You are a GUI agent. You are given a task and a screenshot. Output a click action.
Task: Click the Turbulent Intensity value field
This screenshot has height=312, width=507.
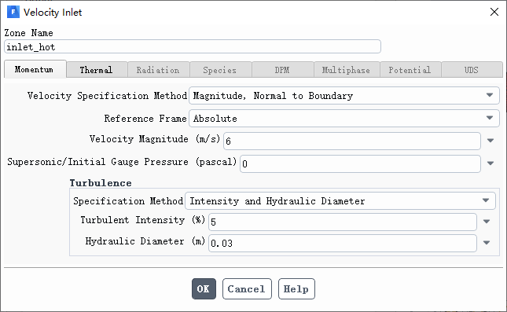tap(343, 222)
